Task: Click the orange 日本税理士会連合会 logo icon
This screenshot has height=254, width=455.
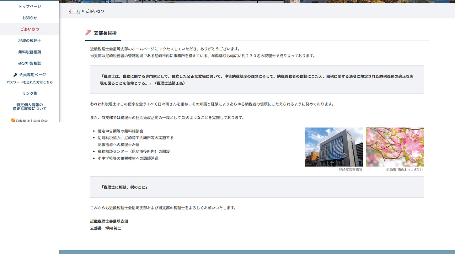Action: click(x=13, y=120)
